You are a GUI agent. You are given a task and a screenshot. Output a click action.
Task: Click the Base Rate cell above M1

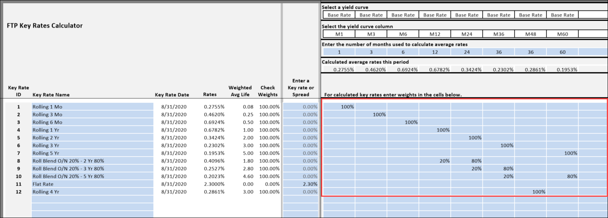pyautogui.click(x=339, y=15)
